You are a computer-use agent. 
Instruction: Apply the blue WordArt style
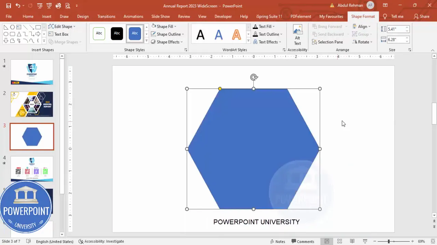[218, 34]
